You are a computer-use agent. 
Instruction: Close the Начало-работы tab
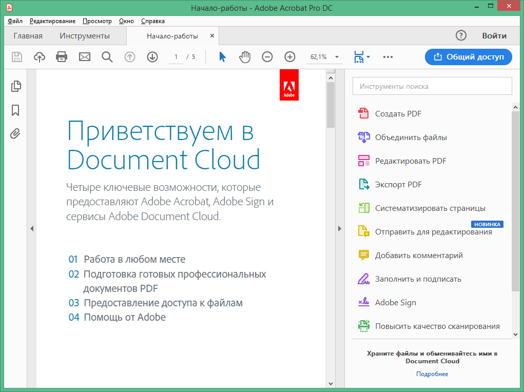click(x=212, y=36)
